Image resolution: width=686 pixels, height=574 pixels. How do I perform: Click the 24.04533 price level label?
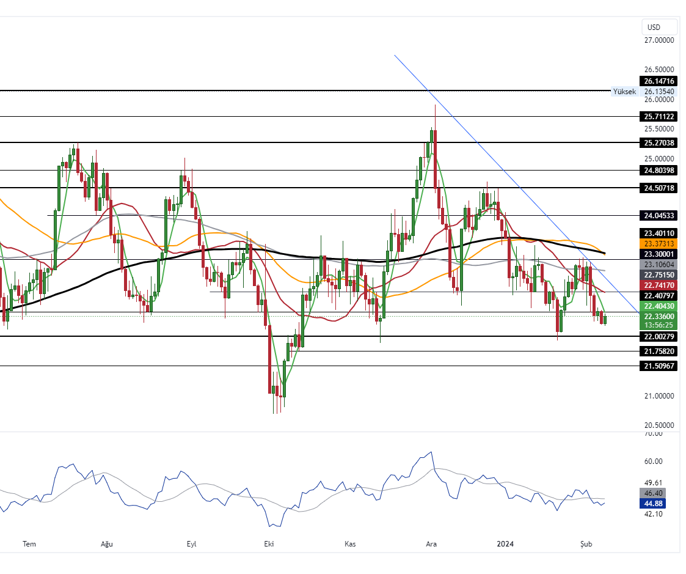click(659, 215)
